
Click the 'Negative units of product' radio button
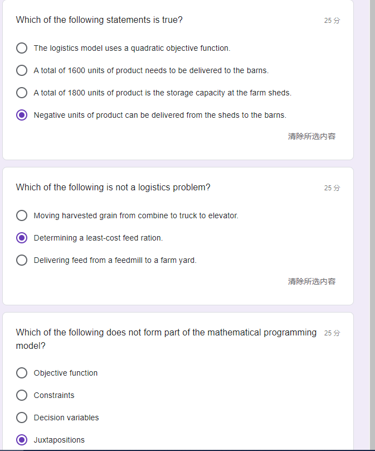click(22, 115)
